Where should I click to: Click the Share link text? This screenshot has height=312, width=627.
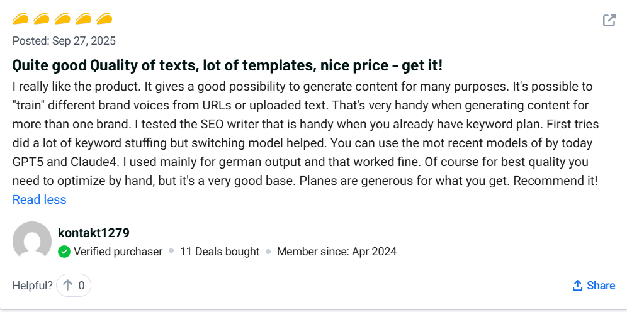point(601,286)
